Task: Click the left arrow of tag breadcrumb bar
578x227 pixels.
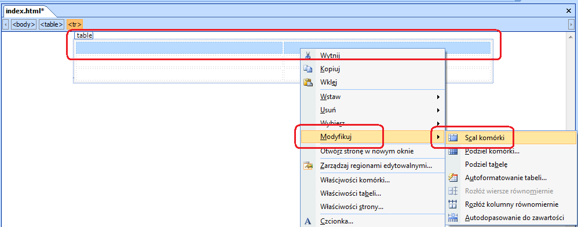Action: tap(5, 25)
